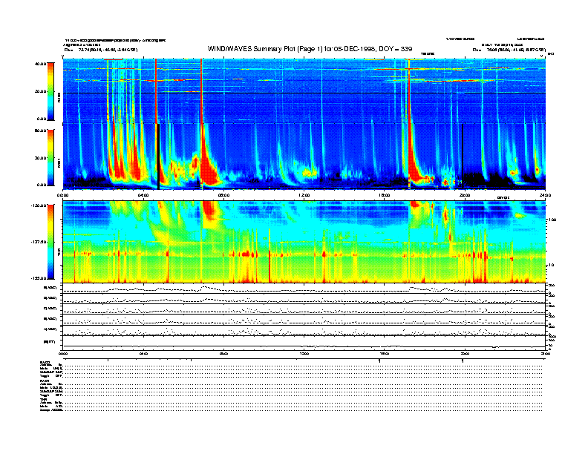Click 04:00 tick label under RAD1 spectrogram
Viewport: 588px width, 454px height.
(x=143, y=195)
